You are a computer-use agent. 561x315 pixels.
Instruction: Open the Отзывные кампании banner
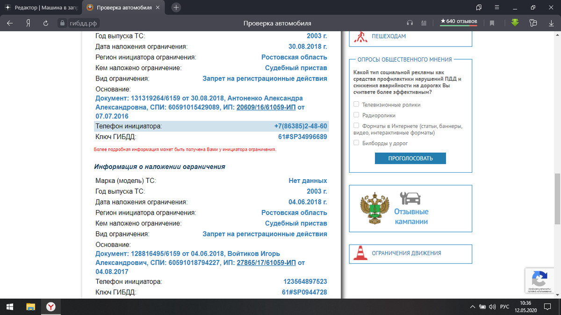click(410, 208)
